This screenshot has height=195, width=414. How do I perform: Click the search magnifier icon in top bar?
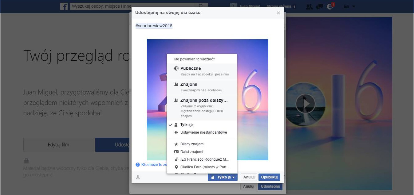[x=201, y=6]
